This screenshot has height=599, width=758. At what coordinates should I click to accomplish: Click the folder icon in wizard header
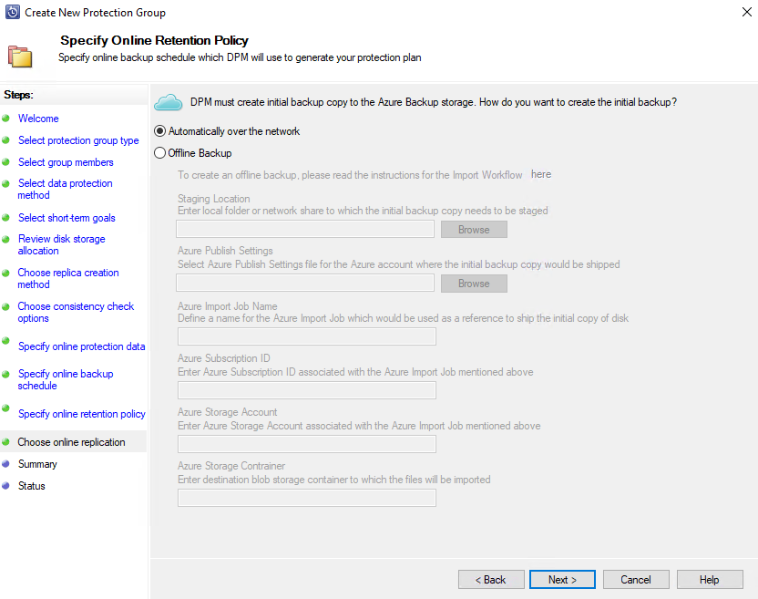[x=20, y=57]
